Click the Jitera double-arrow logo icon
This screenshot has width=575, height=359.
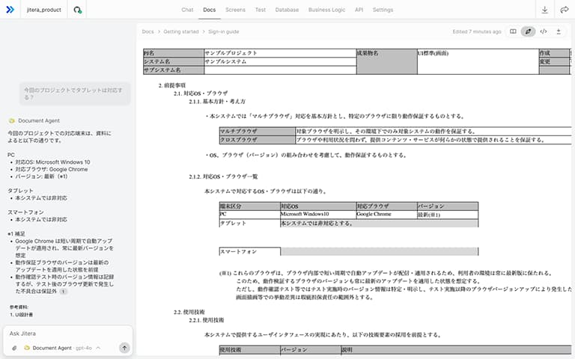pos(10,10)
